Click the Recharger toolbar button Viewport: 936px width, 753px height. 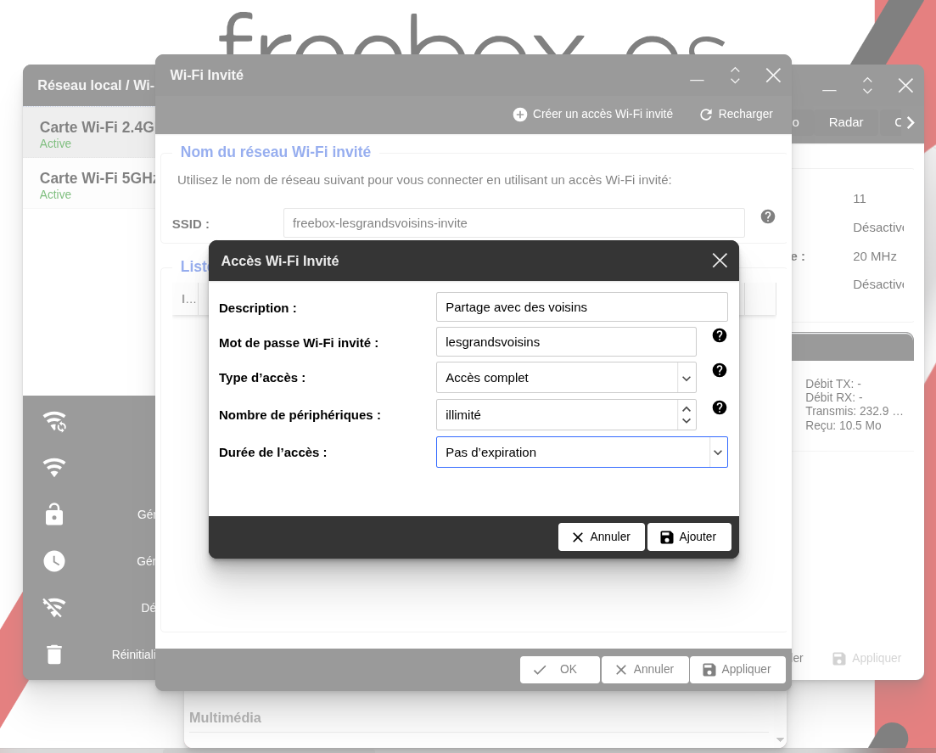point(736,114)
